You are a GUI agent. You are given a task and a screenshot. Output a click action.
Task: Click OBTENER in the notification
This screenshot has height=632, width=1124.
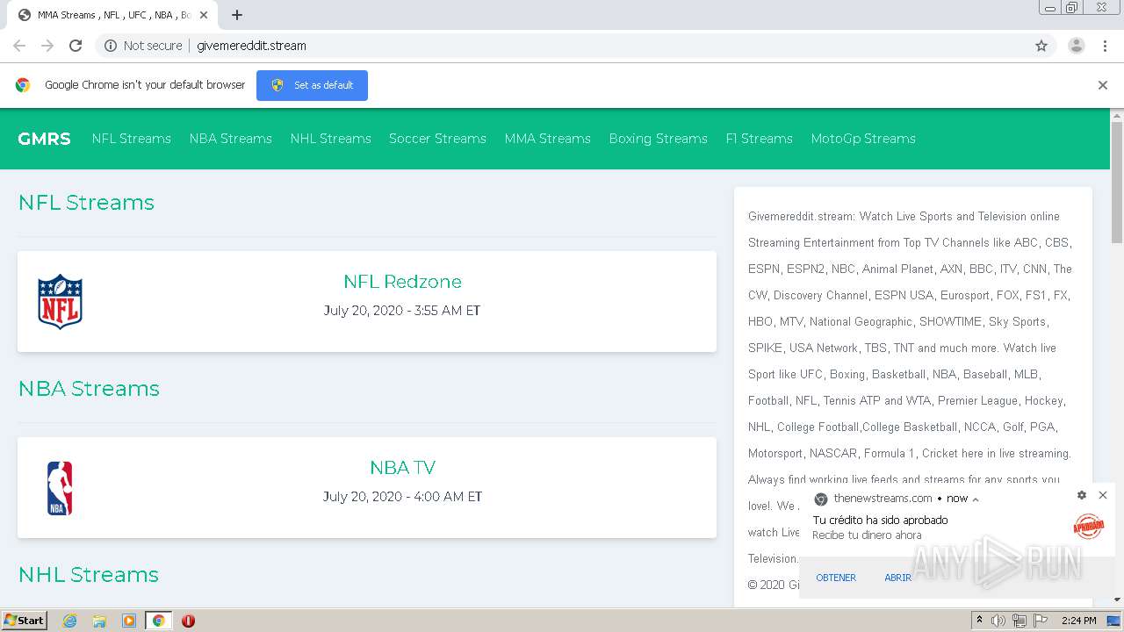click(x=836, y=578)
